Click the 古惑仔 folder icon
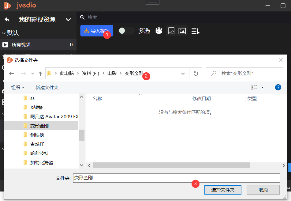 25,144
